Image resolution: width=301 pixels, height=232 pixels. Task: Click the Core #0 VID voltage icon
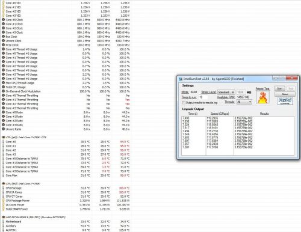pyautogui.click(x=3, y=3)
